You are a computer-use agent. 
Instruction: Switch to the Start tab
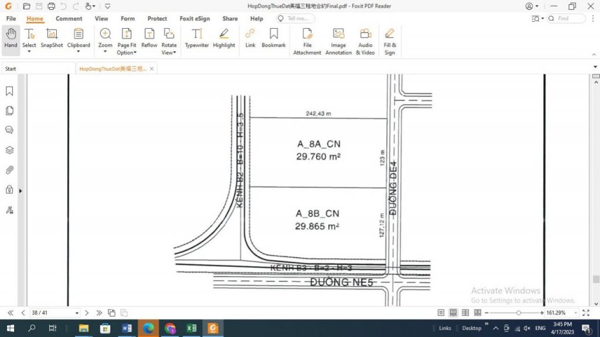click(x=37, y=69)
